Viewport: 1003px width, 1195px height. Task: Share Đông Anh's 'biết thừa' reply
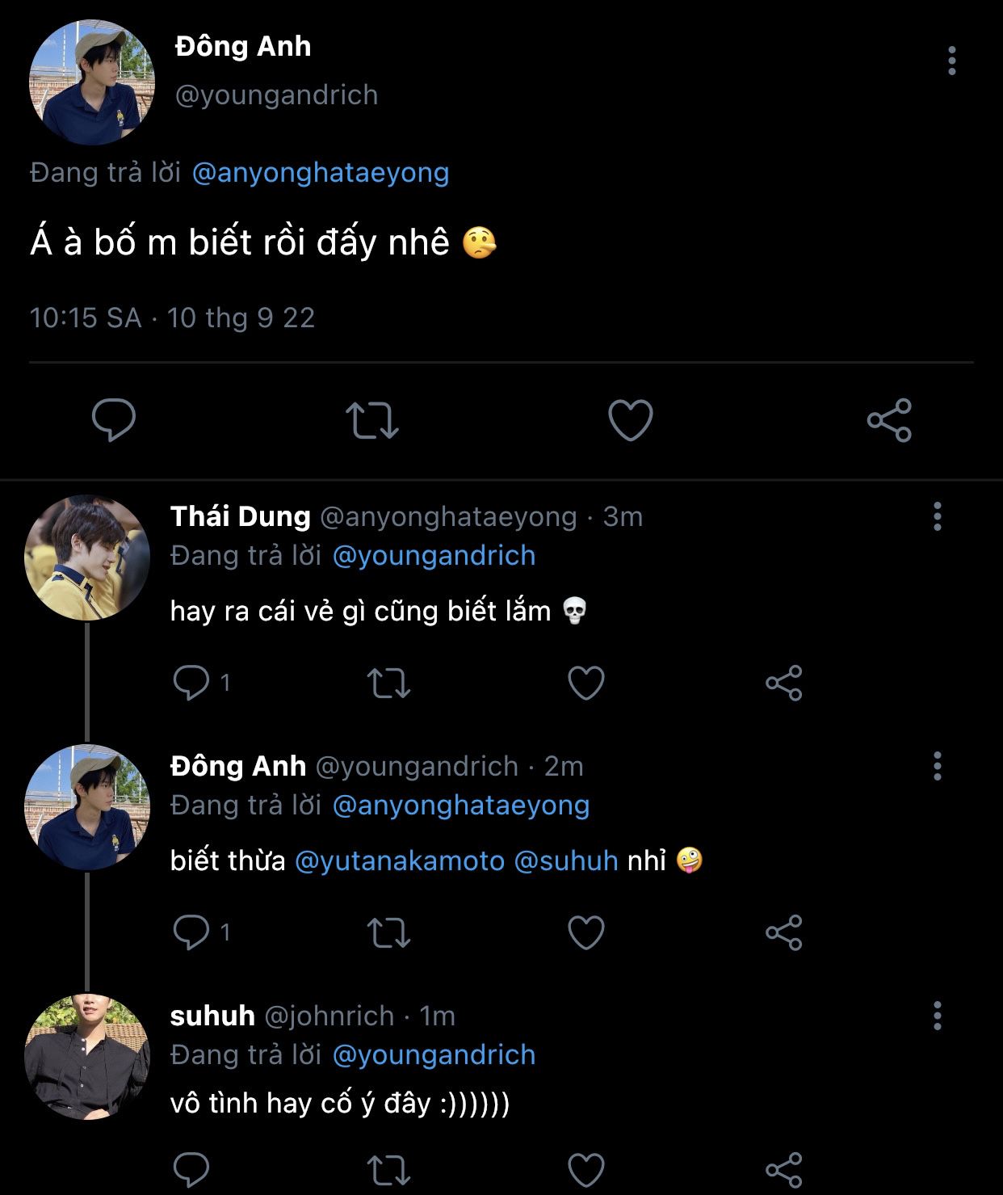(783, 933)
